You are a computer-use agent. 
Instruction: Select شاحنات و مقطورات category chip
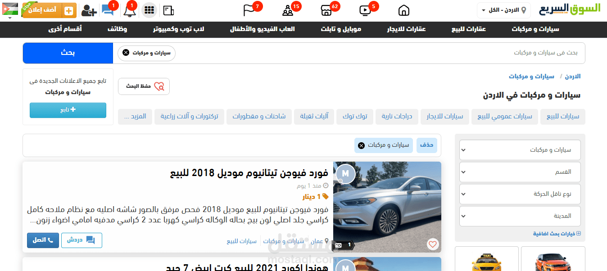pos(259,117)
